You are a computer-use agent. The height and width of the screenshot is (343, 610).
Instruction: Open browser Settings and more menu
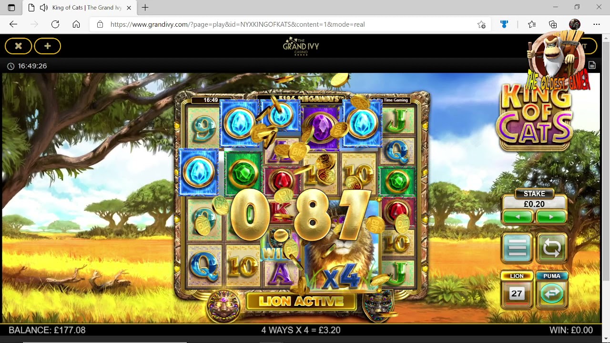coord(597,24)
